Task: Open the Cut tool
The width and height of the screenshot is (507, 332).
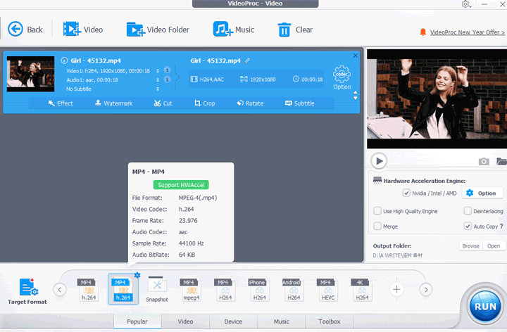Action: tap(163, 103)
